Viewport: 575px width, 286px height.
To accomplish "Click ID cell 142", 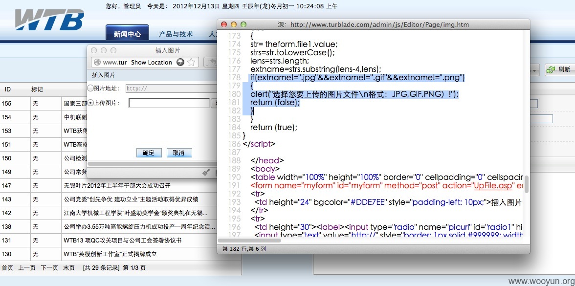I will point(7,213).
